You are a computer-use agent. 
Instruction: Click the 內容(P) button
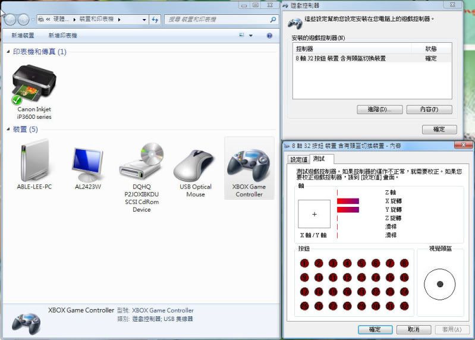coord(429,109)
